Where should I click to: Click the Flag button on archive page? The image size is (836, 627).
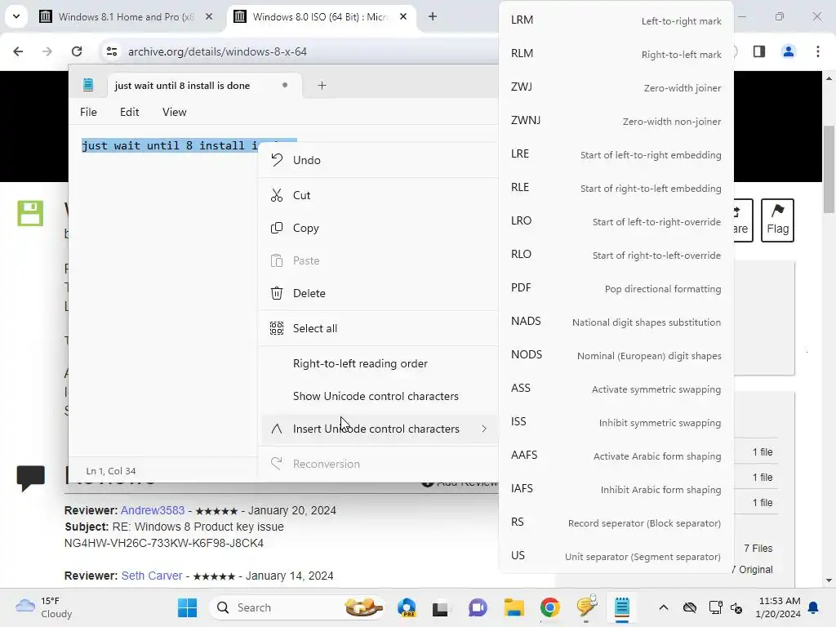(777, 220)
